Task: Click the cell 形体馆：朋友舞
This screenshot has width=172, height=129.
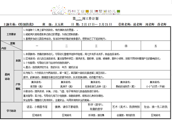Action: click(x=96, y=115)
